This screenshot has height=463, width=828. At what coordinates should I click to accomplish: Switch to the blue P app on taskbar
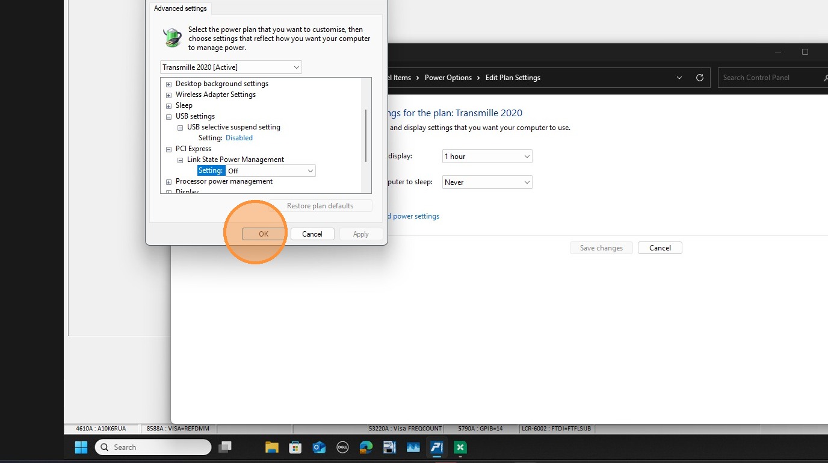437,447
